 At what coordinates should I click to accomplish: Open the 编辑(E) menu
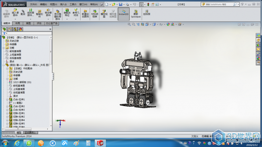43,4
